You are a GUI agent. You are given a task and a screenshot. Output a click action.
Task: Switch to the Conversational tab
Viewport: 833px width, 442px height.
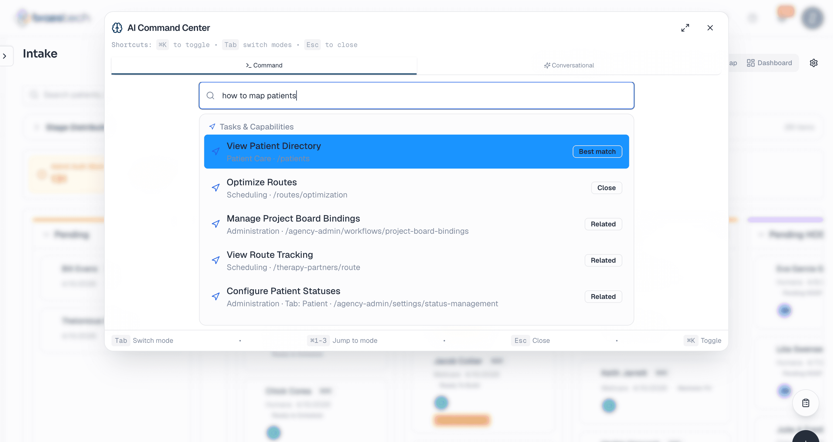[569, 65]
